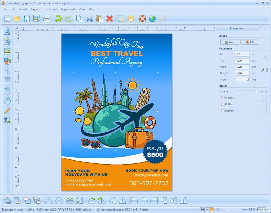The image size is (271, 213).
Task: Collapse Properties panel using up arrow
Action: click(266, 28)
